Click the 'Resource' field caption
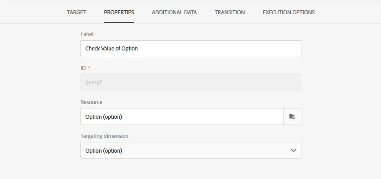The height and width of the screenshot is (179, 381). (x=91, y=102)
